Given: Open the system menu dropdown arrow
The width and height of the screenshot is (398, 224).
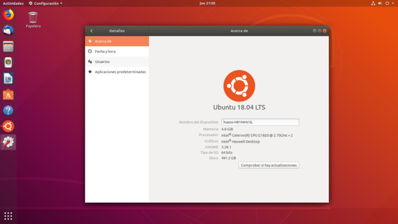Looking at the screenshot, I should coord(393,3).
